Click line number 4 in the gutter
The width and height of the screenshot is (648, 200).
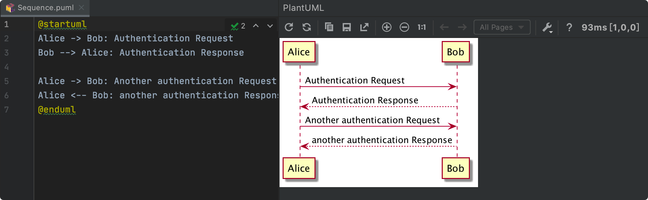coord(6,67)
